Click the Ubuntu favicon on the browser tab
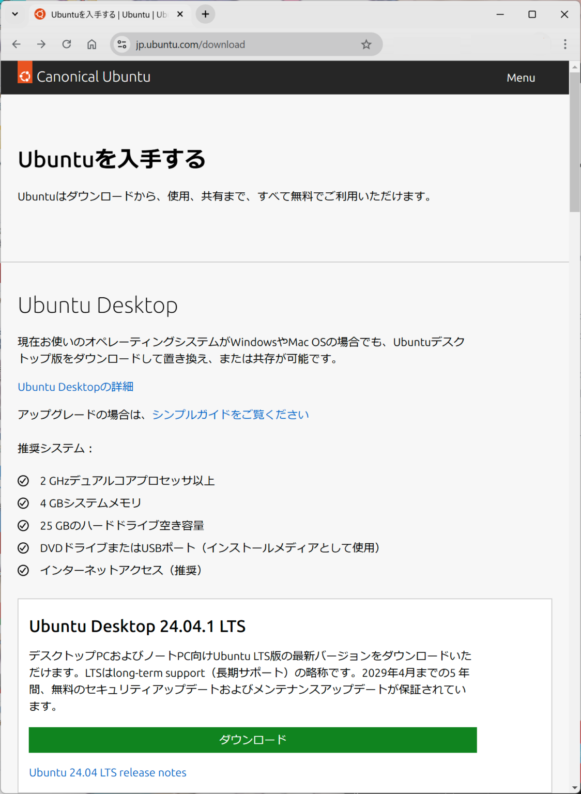Image resolution: width=581 pixels, height=794 pixels. (x=40, y=14)
